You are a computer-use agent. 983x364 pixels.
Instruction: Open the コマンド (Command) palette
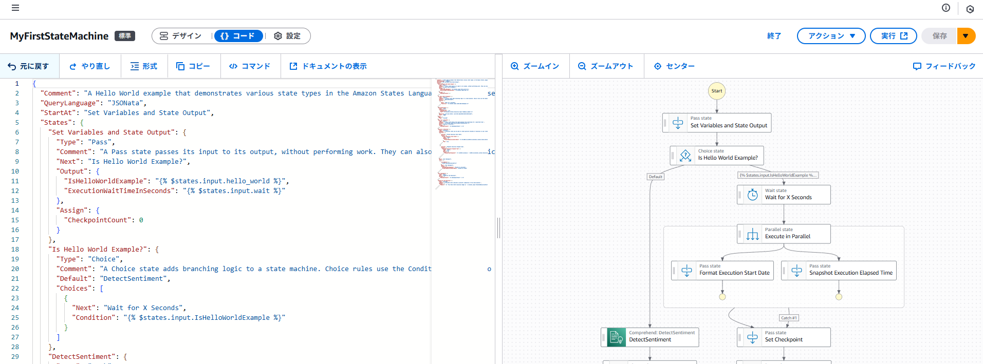(x=250, y=66)
